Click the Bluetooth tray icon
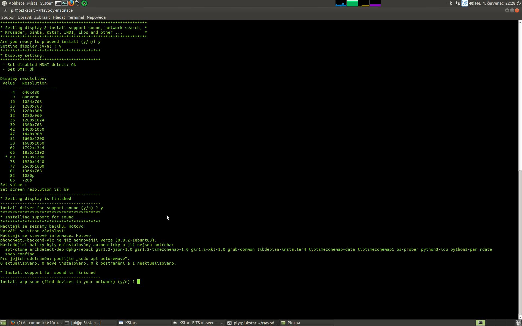 (x=450, y=3)
